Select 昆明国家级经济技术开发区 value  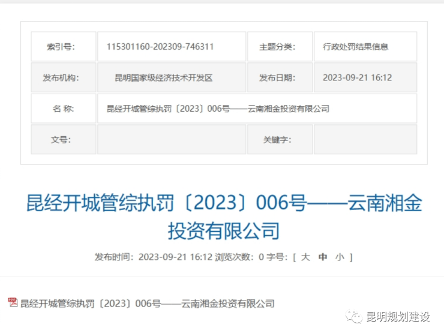point(164,78)
